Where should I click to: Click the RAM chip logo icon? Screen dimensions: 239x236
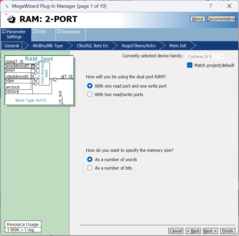(10, 19)
